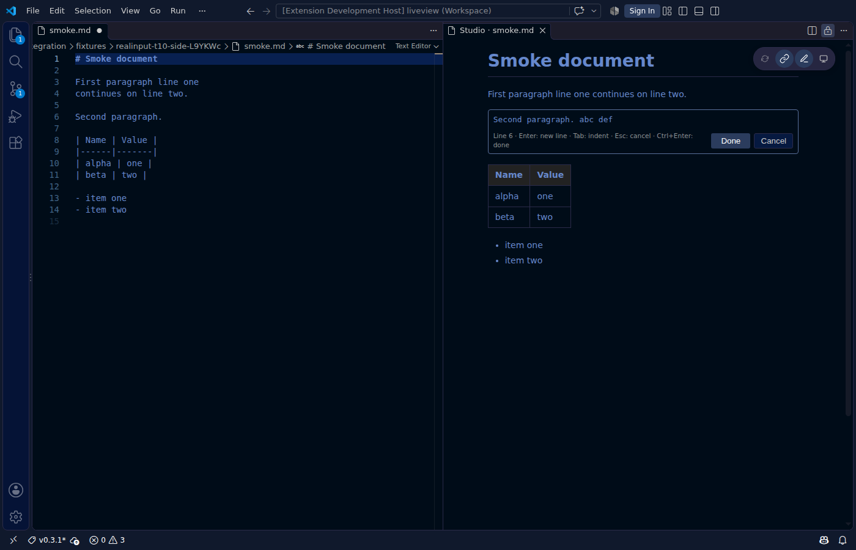Viewport: 856px width, 550px height.
Task: Open the Run and Debug view
Action: pyautogui.click(x=16, y=116)
